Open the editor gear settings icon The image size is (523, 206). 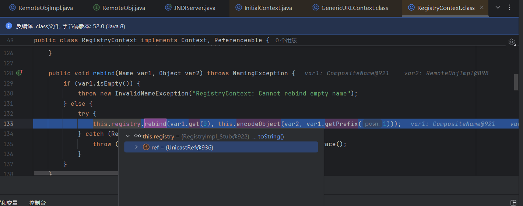tap(511, 42)
